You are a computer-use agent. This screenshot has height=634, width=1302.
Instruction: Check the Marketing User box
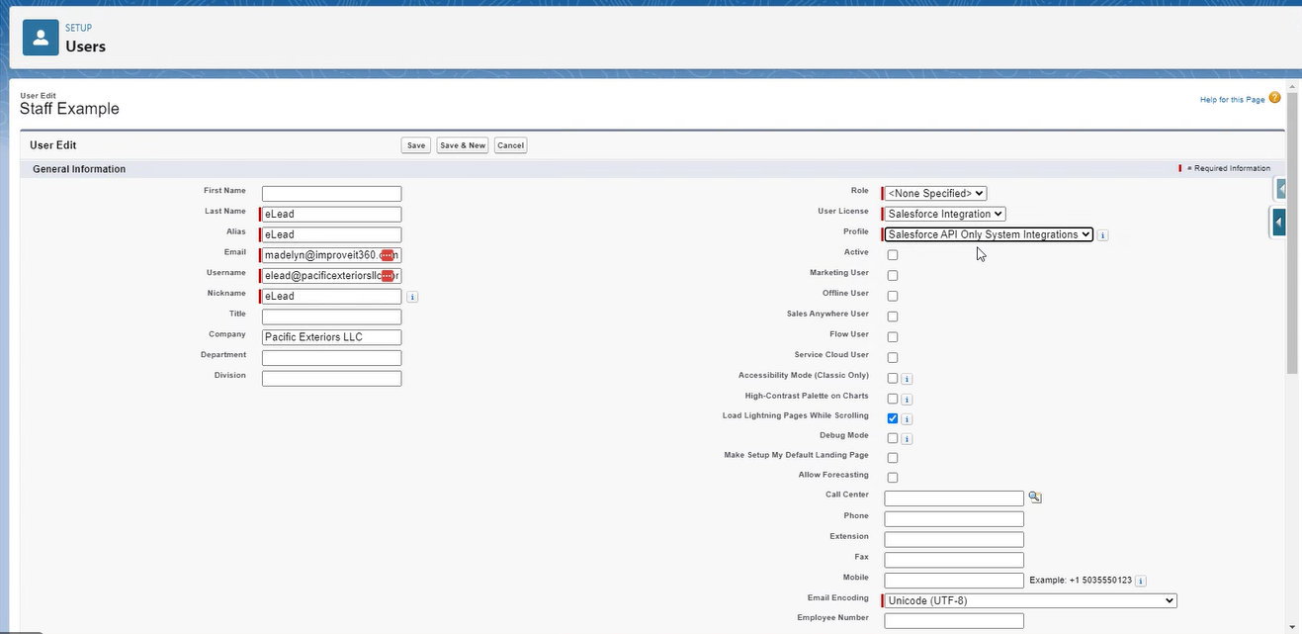(x=892, y=275)
